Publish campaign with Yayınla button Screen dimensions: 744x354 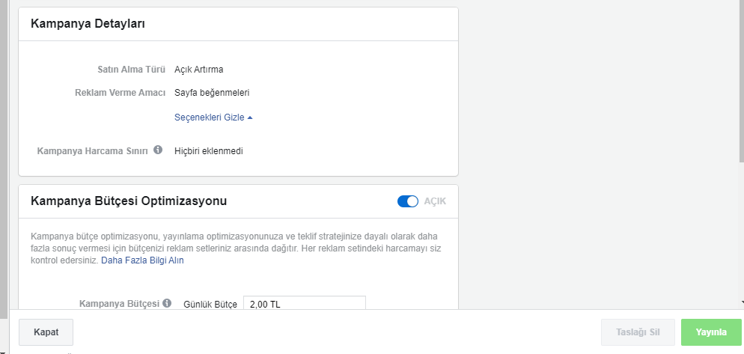tap(711, 332)
